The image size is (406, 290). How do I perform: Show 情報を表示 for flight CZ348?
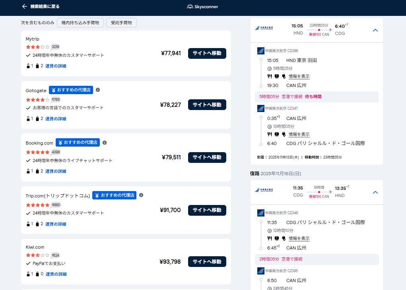point(299,238)
